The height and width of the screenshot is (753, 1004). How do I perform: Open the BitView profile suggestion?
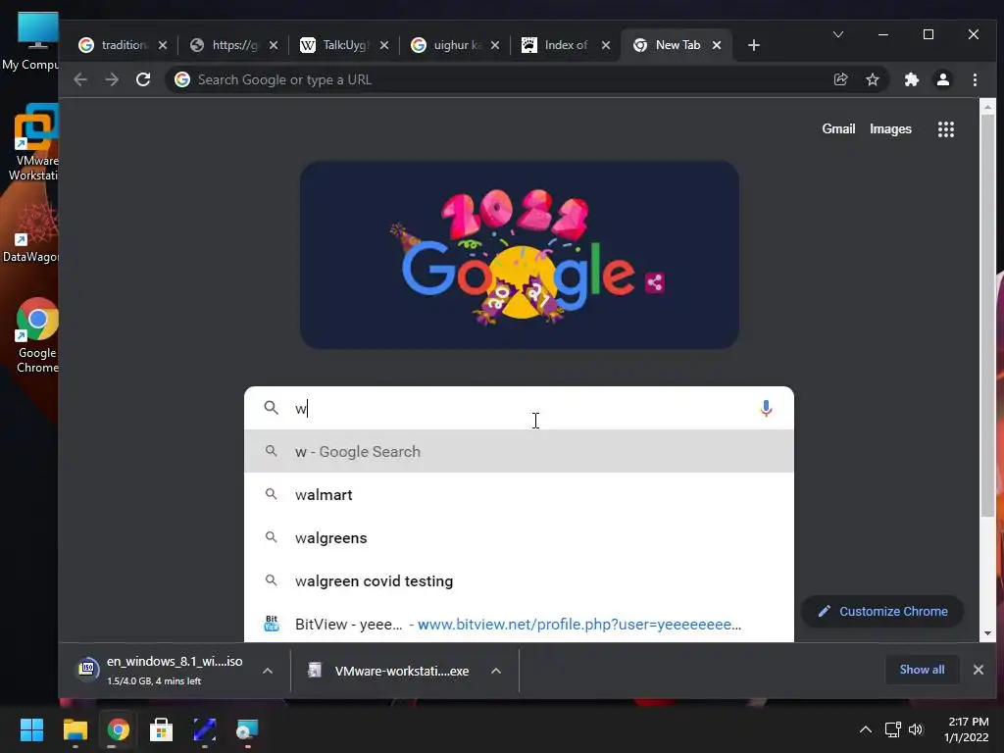pyautogui.click(x=519, y=624)
